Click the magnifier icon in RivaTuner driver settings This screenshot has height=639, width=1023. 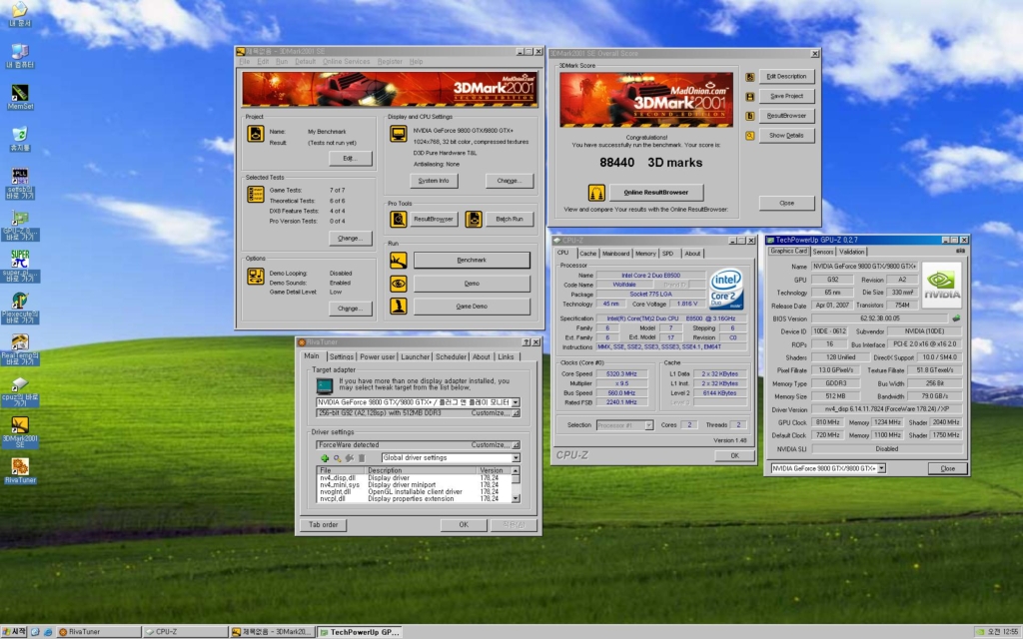click(x=337, y=458)
